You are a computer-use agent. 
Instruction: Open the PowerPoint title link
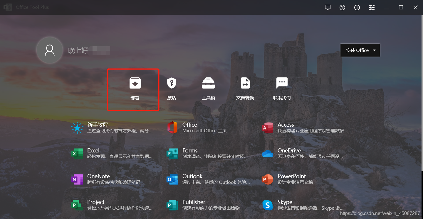(292, 176)
